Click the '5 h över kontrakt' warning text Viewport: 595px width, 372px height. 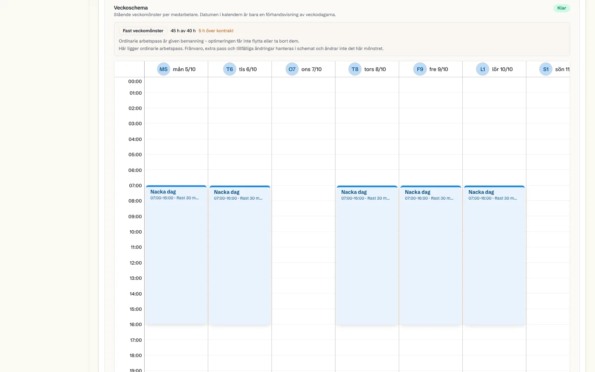pyautogui.click(x=216, y=31)
